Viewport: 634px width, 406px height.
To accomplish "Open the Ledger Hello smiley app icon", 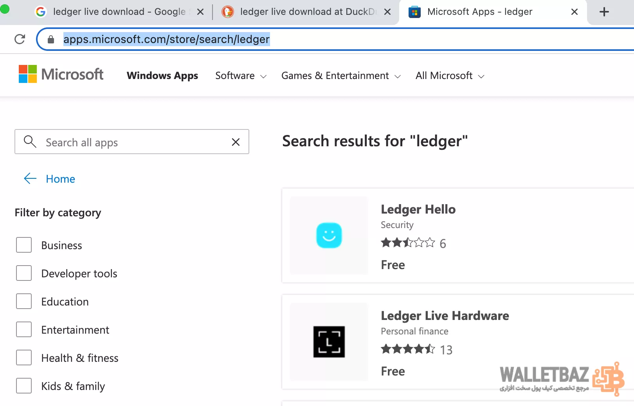I will tap(329, 235).
